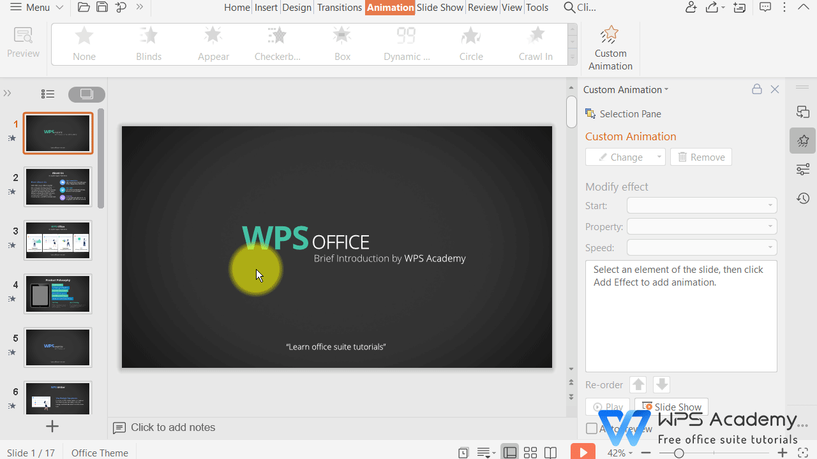This screenshot has height=459, width=817.
Task: Open the Menu in the top-left corner
Action: point(36,7)
